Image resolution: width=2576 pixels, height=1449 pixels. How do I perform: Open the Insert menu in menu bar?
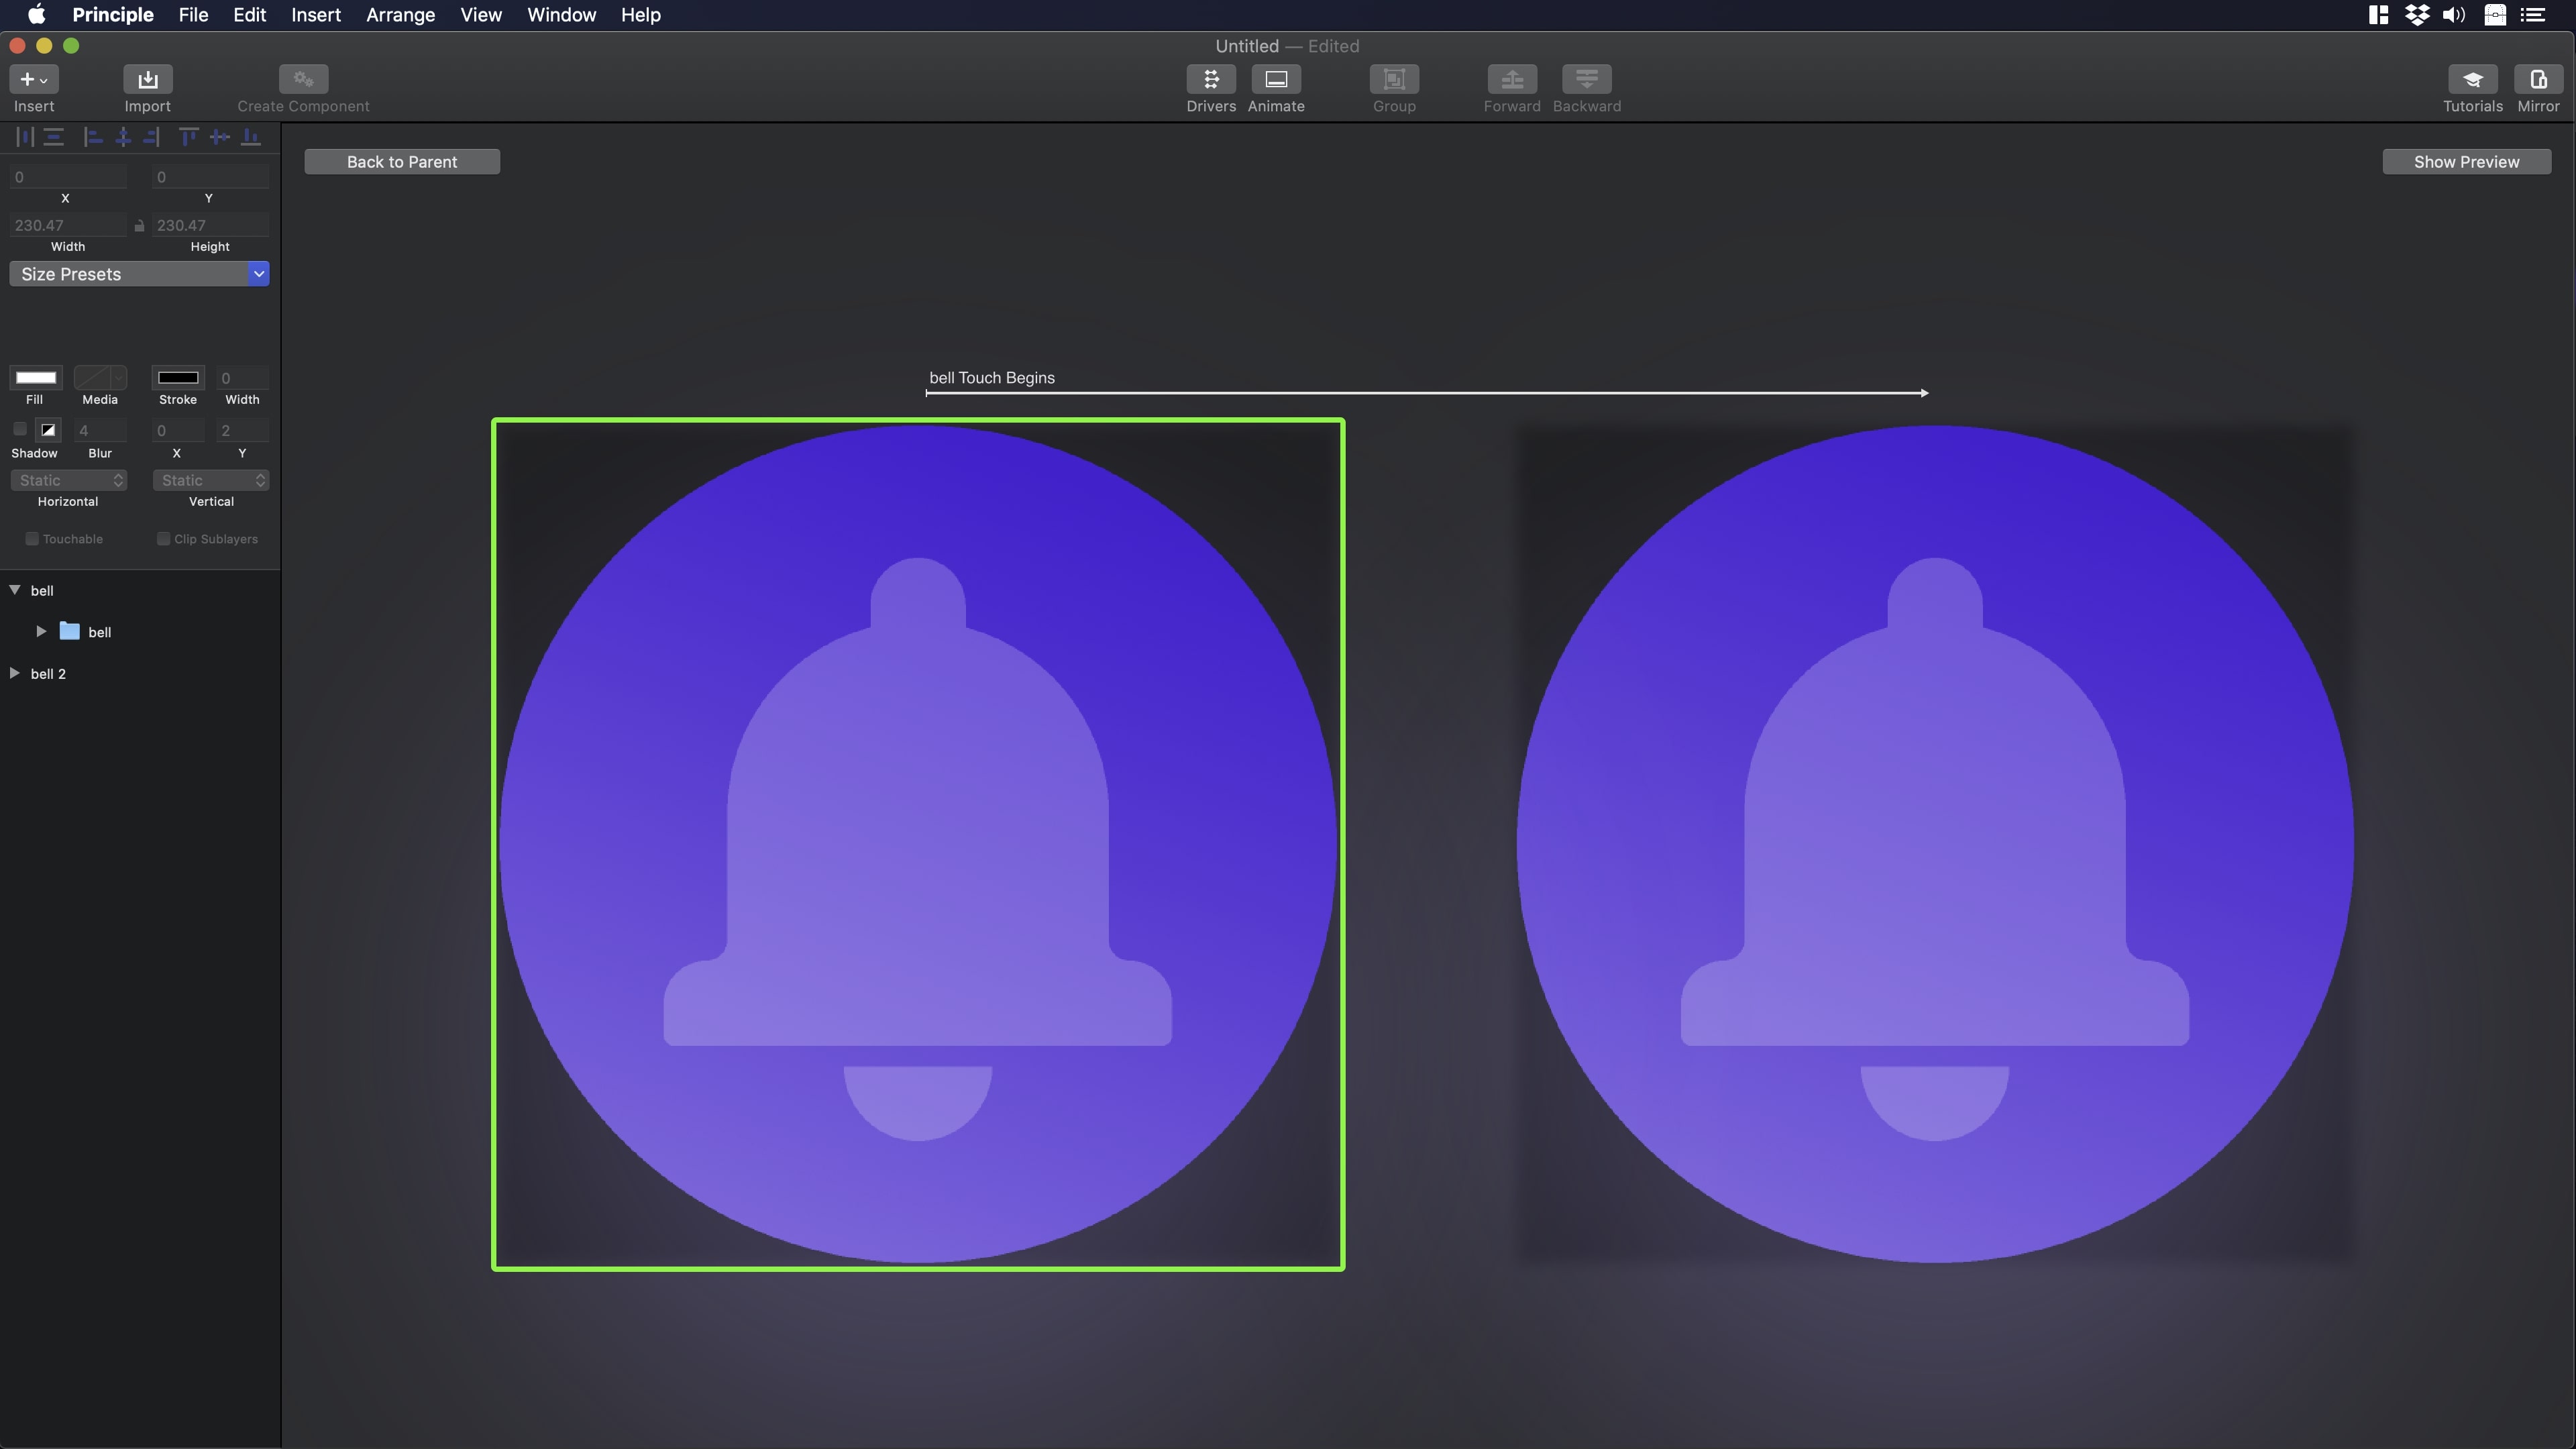tap(315, 15)
